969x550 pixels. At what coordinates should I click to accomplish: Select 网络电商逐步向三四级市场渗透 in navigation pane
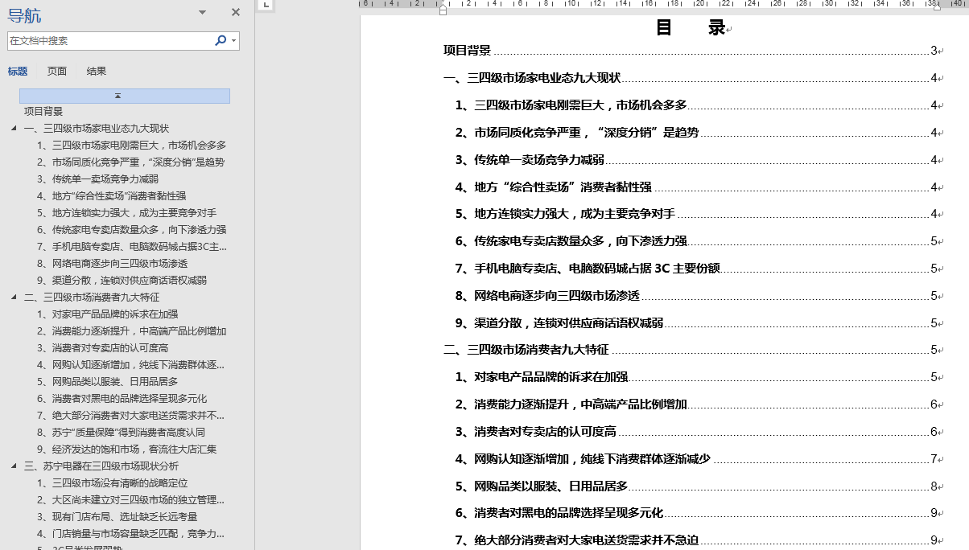pyautogui.click(x=119, y=264)
